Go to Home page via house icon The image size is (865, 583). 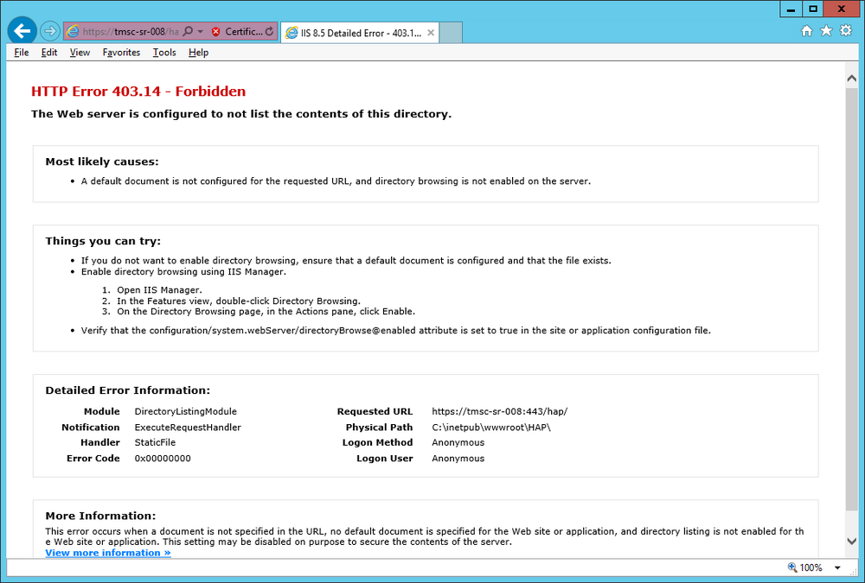806,31
